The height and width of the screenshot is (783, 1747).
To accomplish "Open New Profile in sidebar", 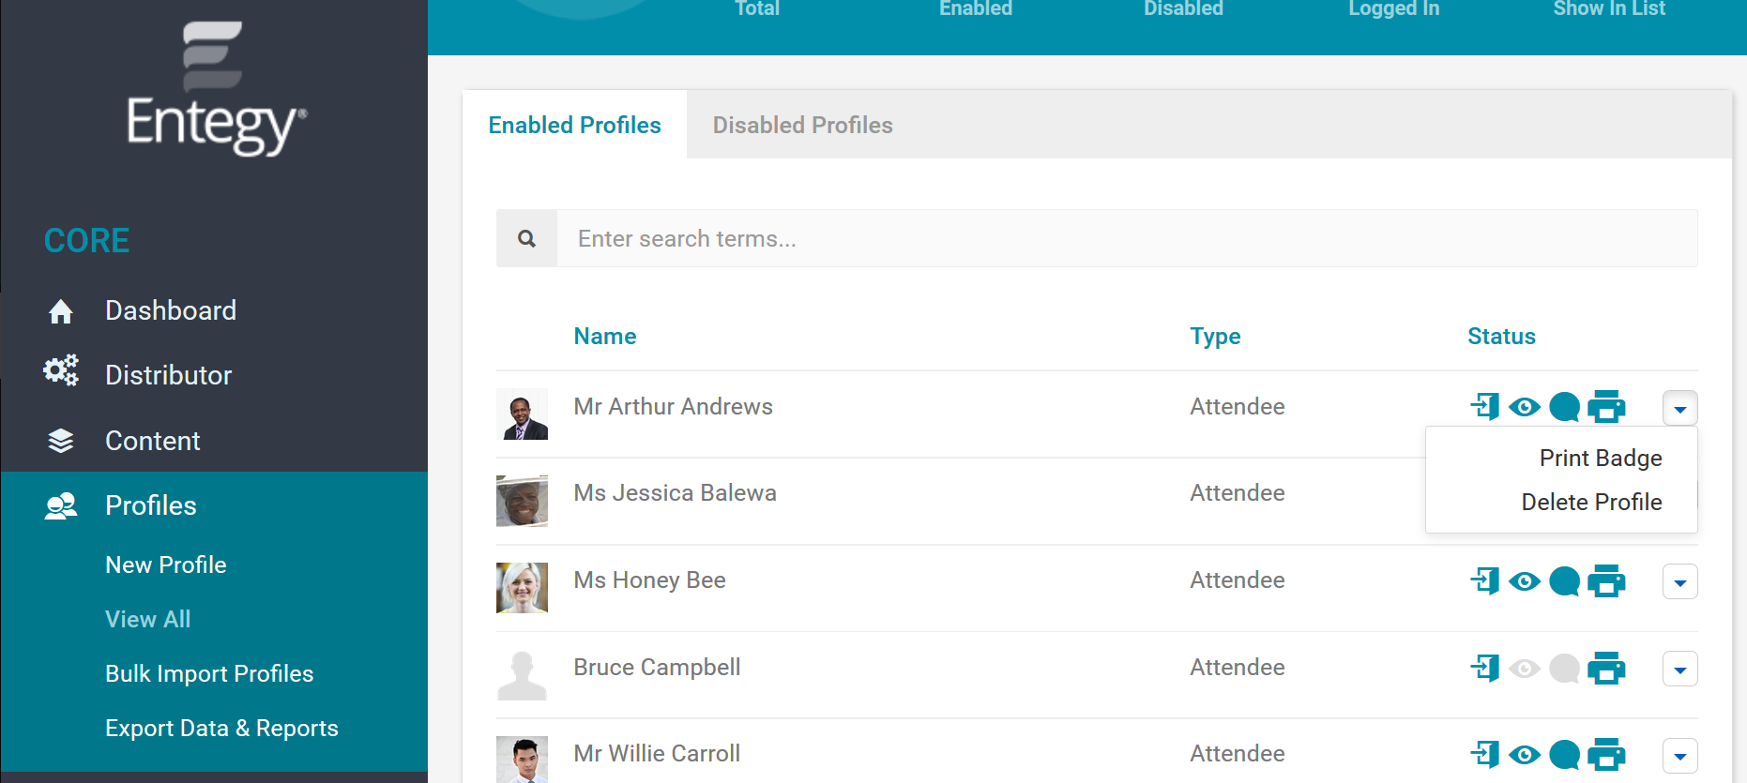I will point(166,565).
